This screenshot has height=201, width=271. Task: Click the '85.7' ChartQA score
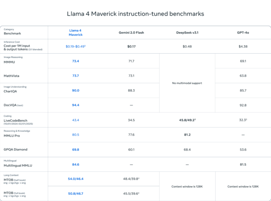coord(243,91)
